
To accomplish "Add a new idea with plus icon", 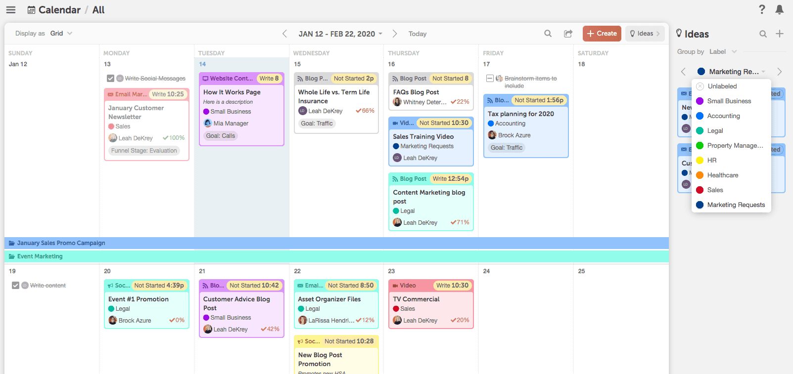I will (x=780, y=34).
